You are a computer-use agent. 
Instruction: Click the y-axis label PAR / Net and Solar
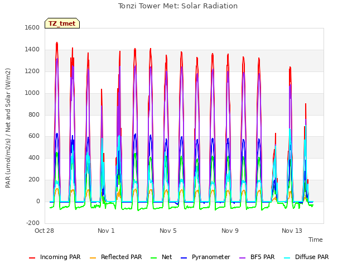tap(8, 128)
